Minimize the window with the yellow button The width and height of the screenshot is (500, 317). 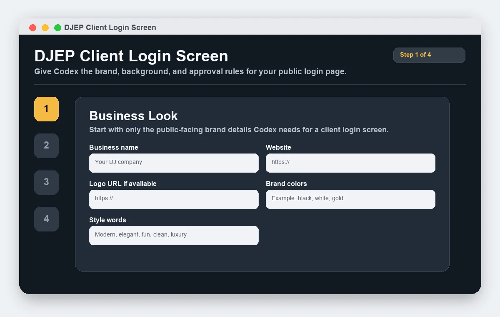pos(45,28)
